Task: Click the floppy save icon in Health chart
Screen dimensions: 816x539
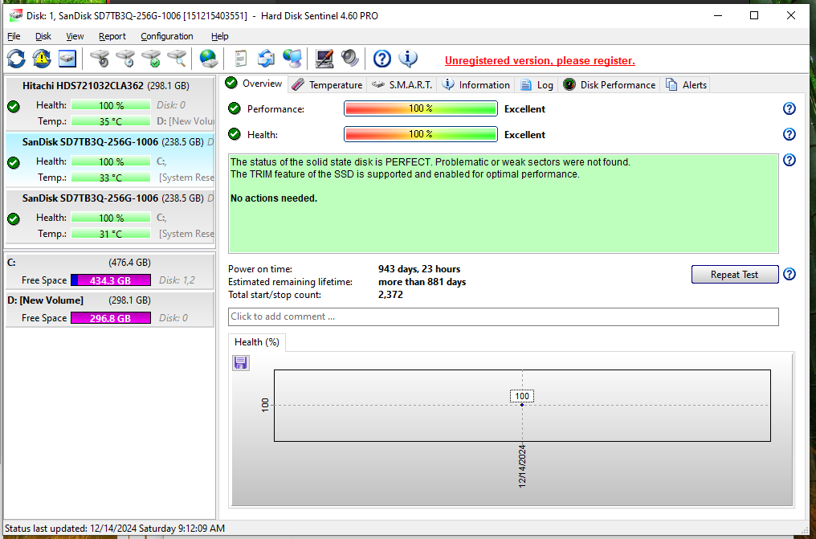Action: pyautogui.click(x=240, y=362)
